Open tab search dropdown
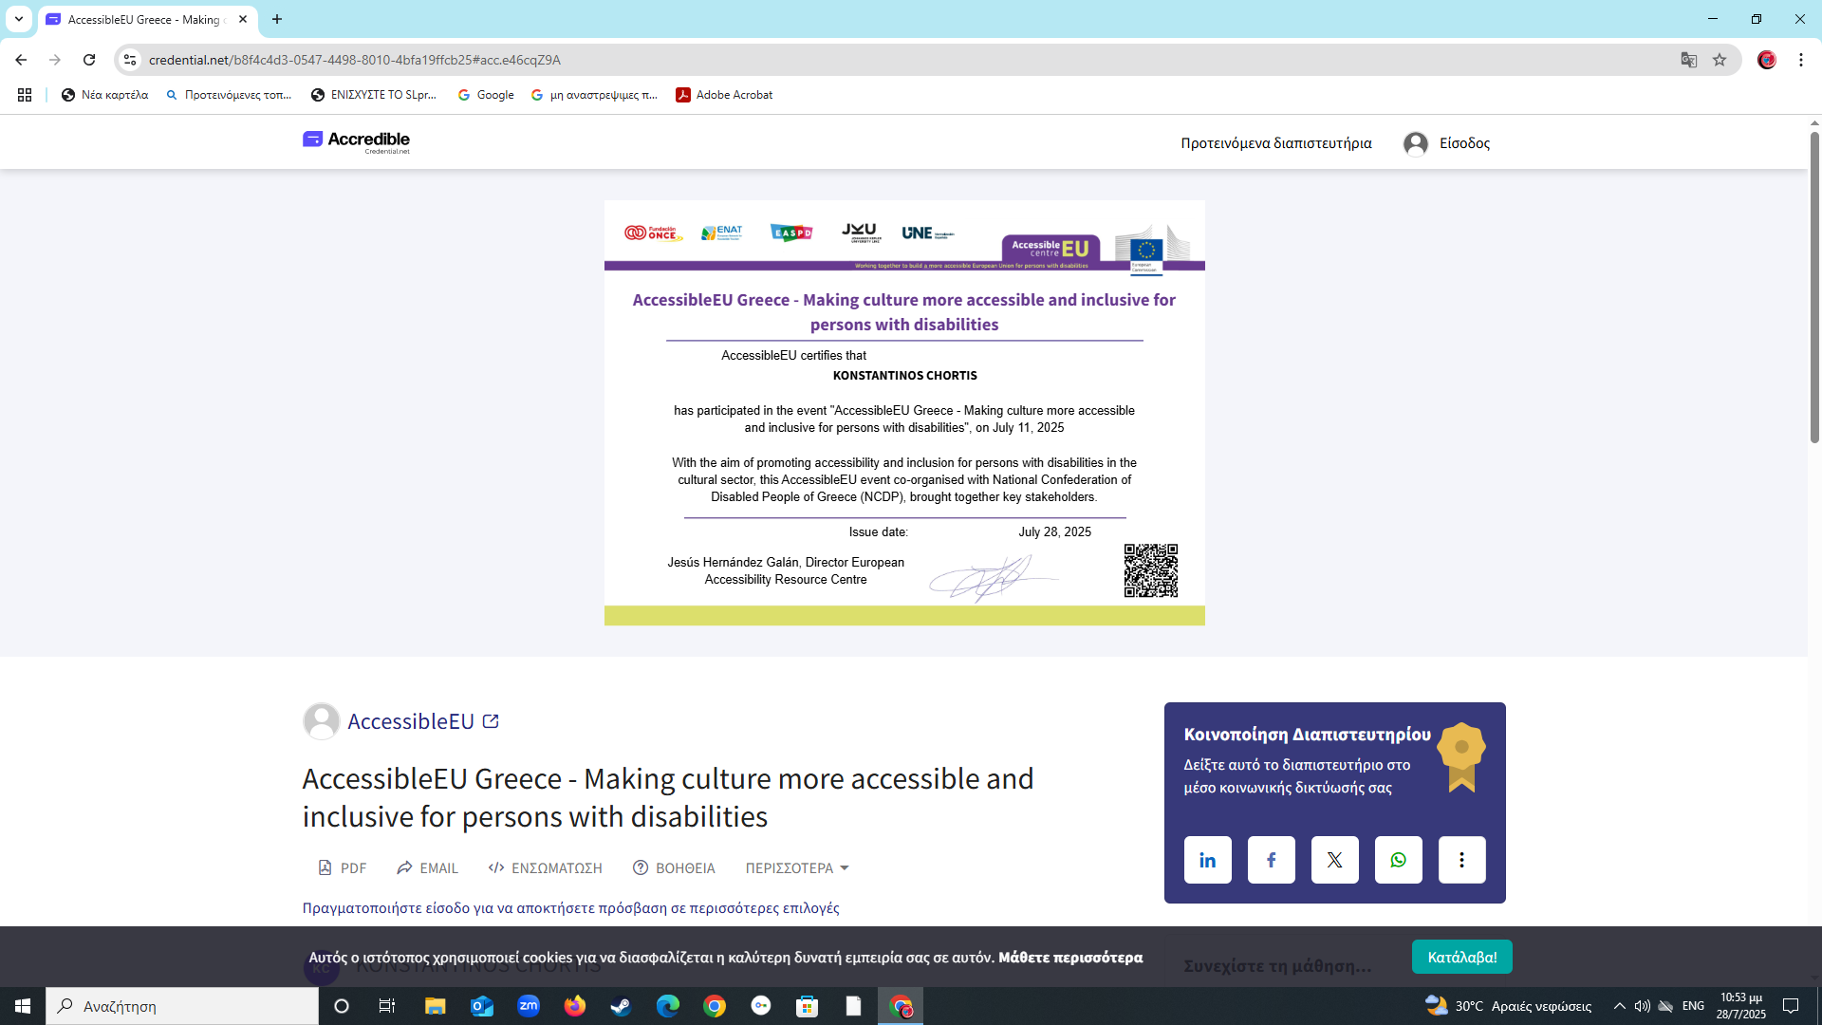Screen dimensions: 1822x1025 [x=18, y=19]
